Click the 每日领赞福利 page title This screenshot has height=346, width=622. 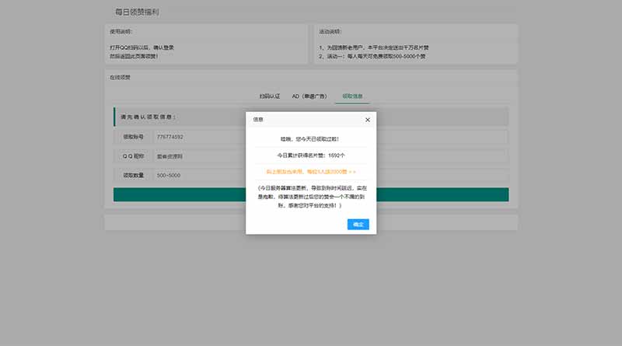(137, 12)
